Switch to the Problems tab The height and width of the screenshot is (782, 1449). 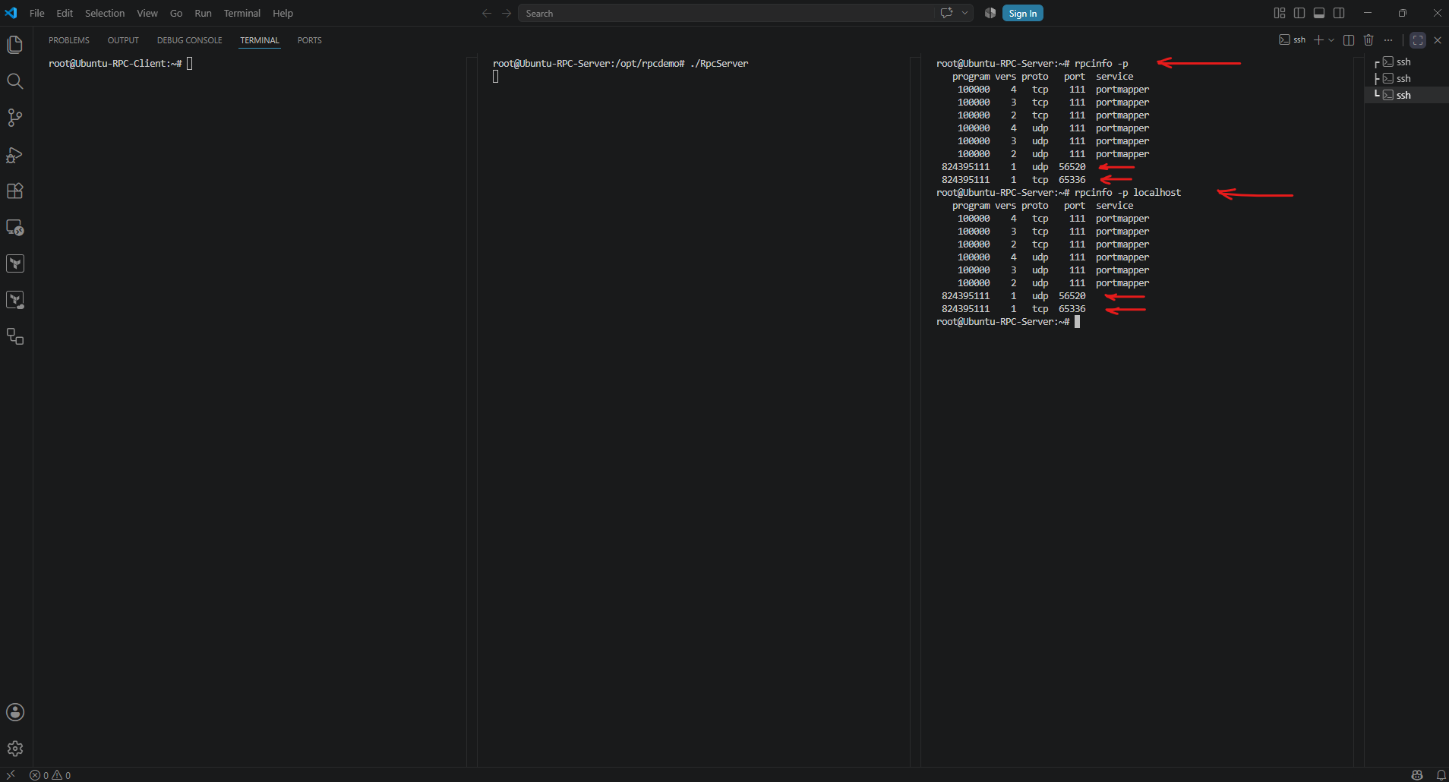69,40
